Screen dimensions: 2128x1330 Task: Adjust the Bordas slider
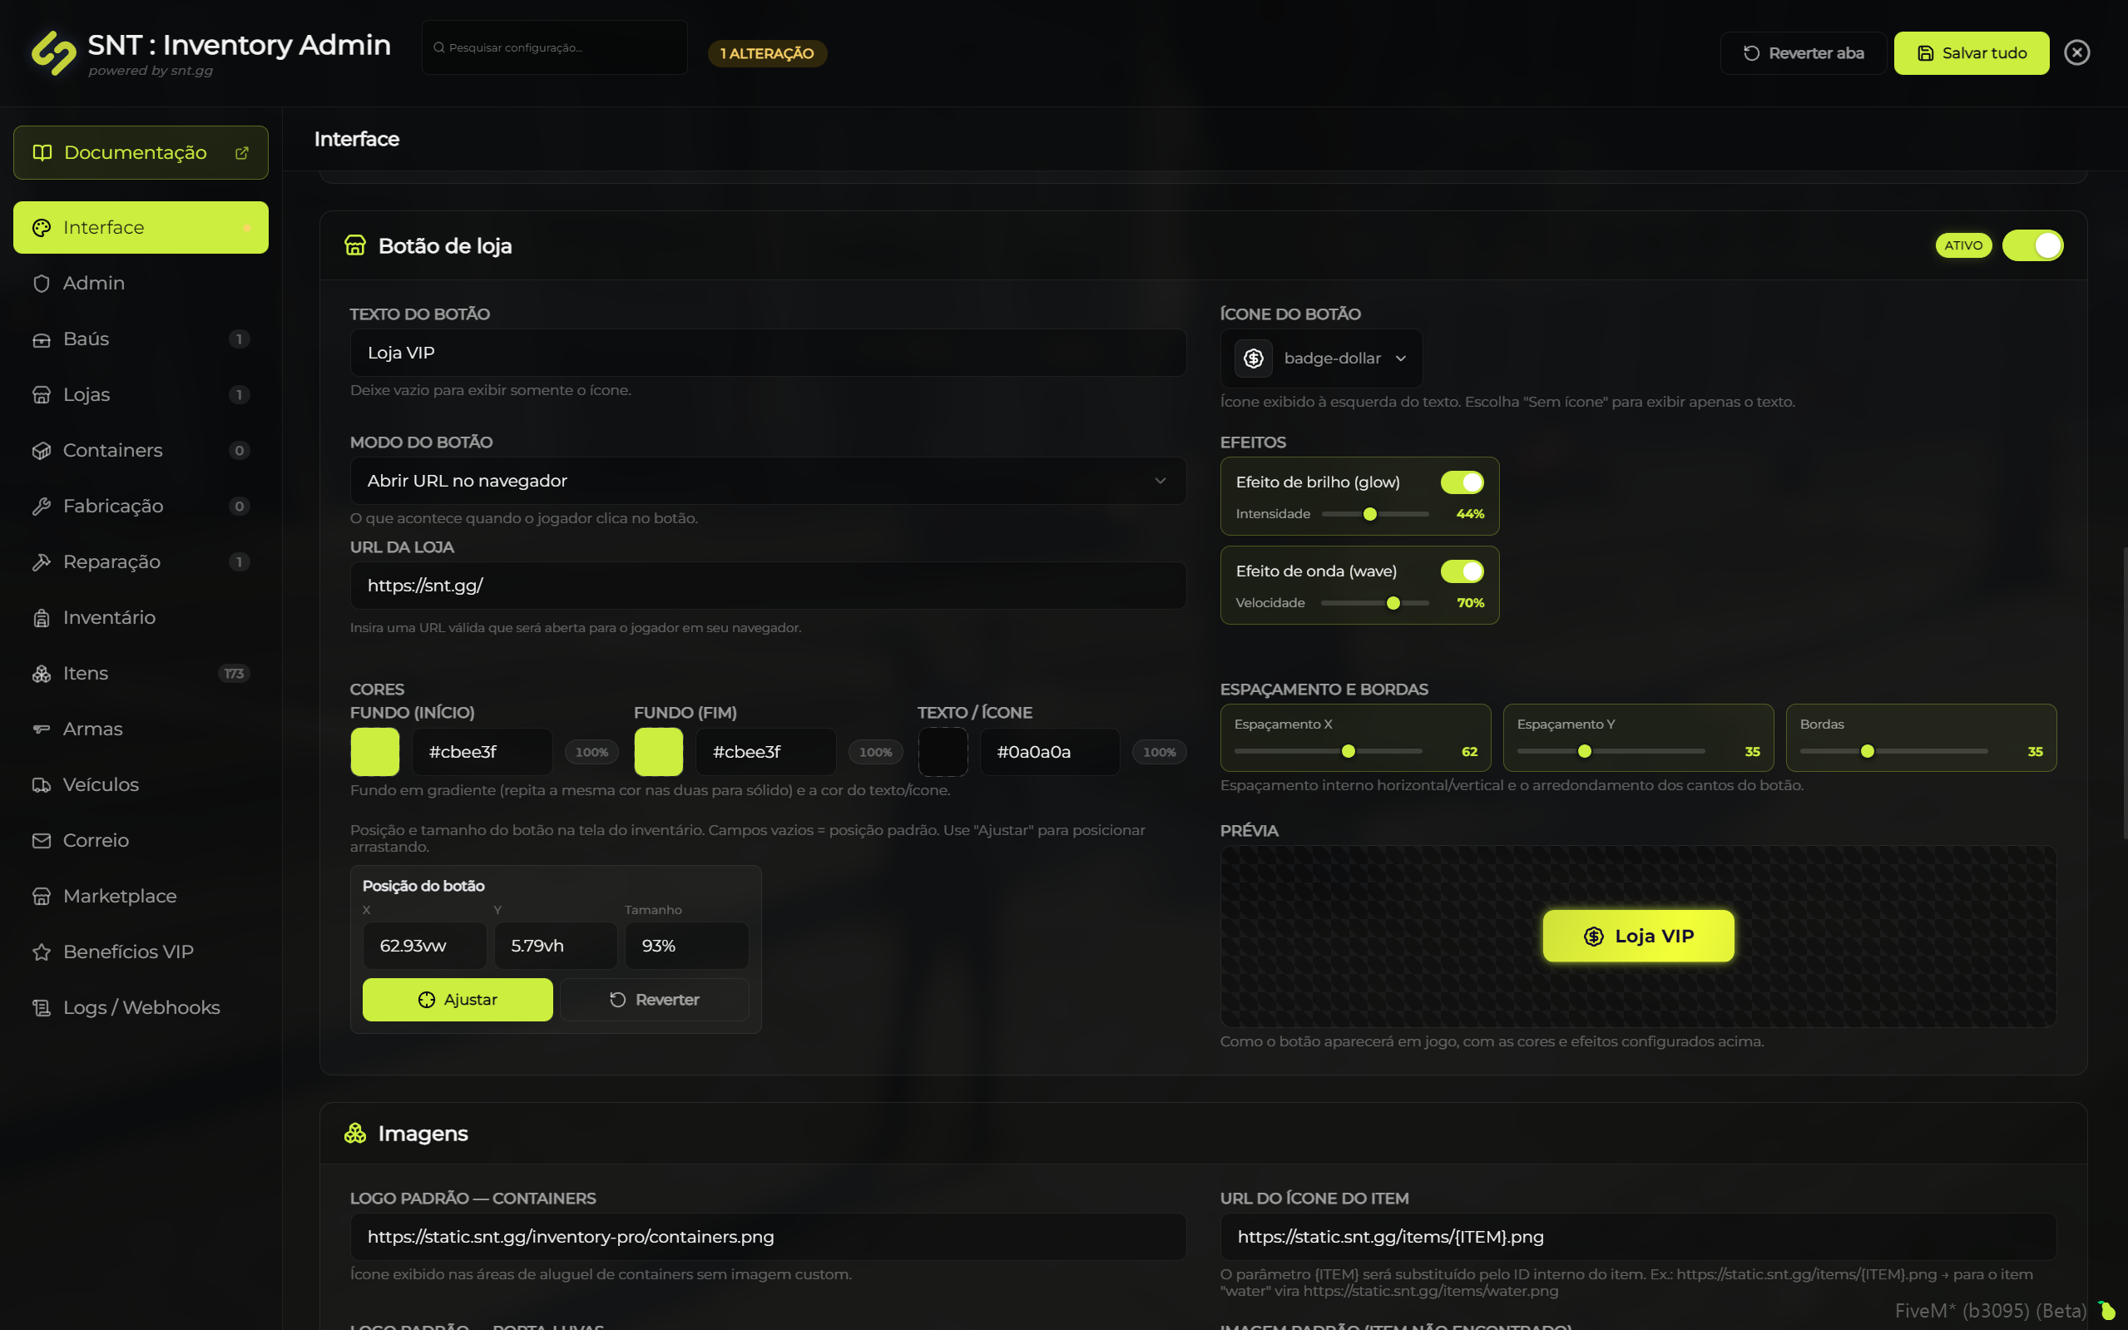[1894, 751]
